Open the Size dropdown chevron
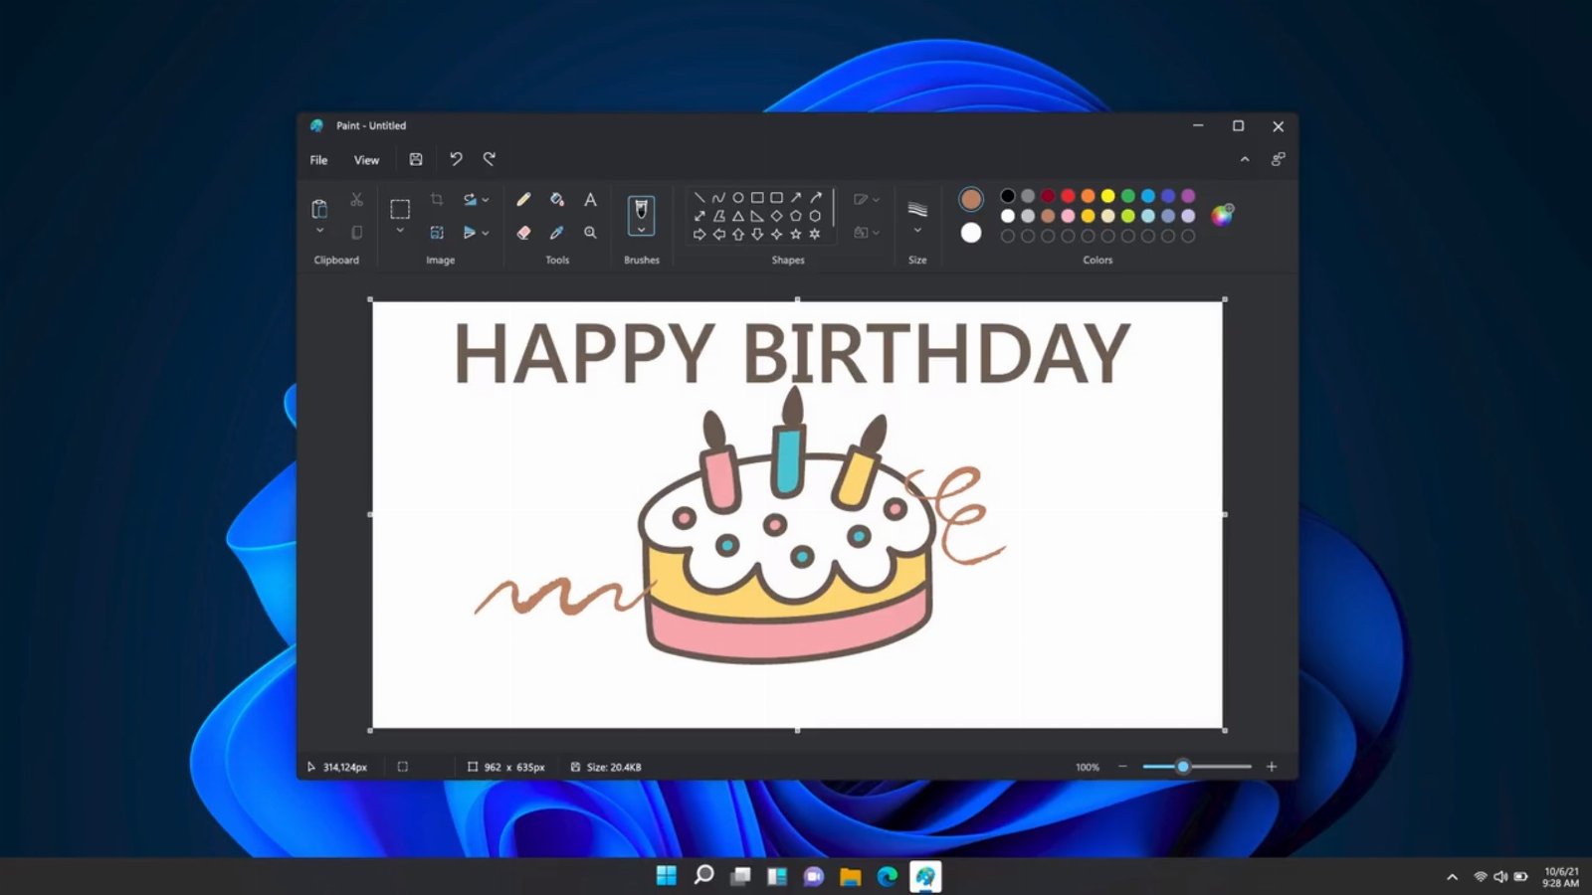The image size is (1592, 895). tap(917, 231)
